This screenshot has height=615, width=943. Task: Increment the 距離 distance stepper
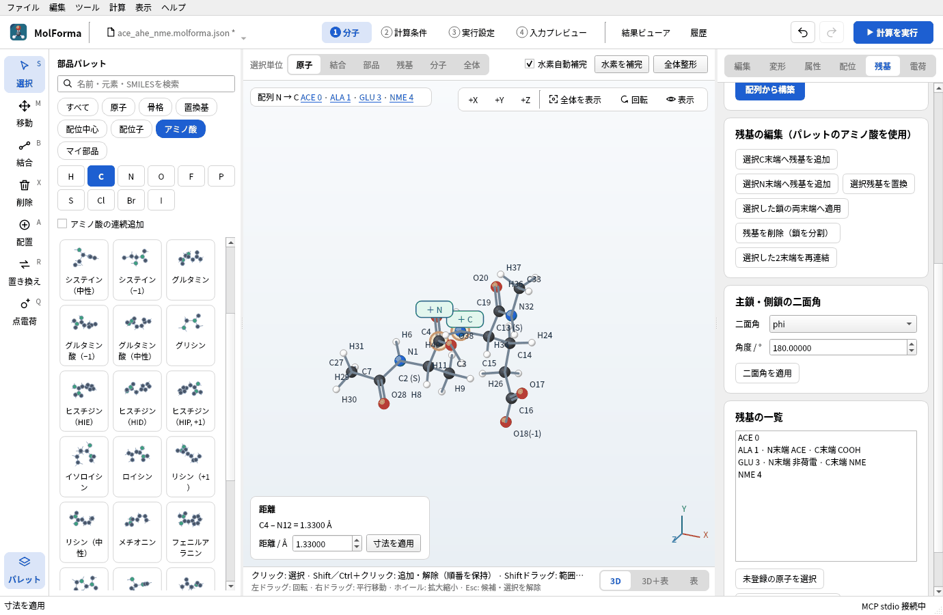(x=357, y=540)
